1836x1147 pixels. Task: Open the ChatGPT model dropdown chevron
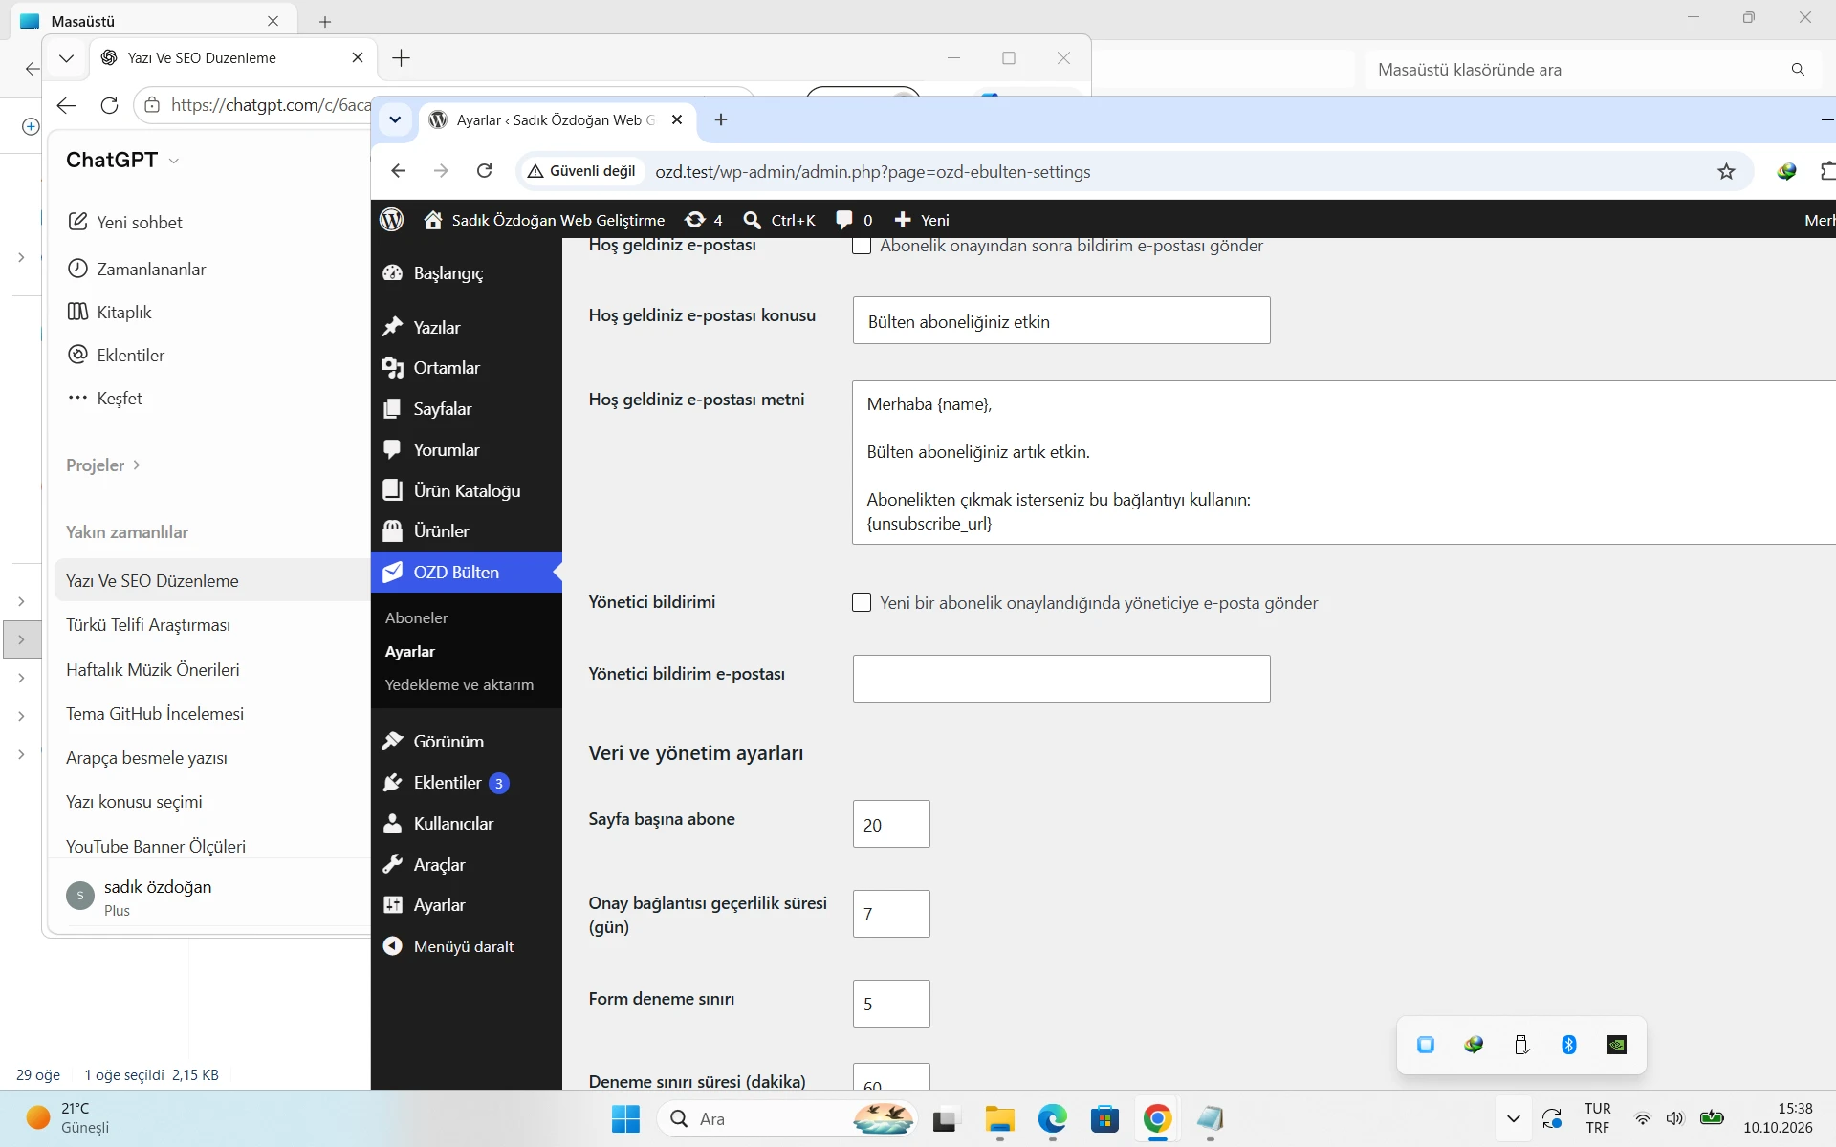click(x=173, y=161)
